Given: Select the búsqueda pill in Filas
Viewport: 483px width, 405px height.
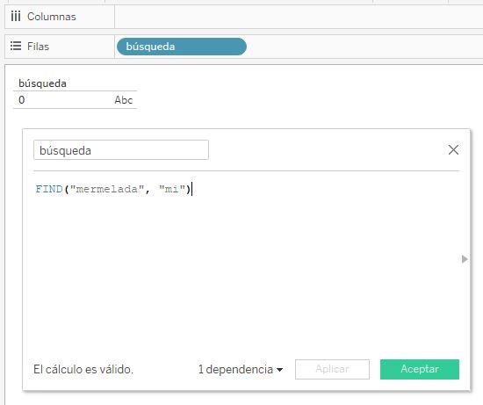Looking at the screenshot, I should (x=182, y=47).
